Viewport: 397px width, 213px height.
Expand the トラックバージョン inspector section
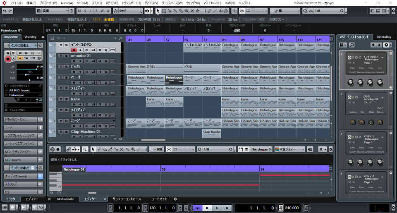coord(20,120)
